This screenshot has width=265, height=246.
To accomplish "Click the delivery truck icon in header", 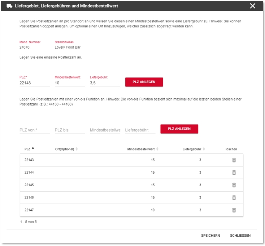I will [9, 6].
